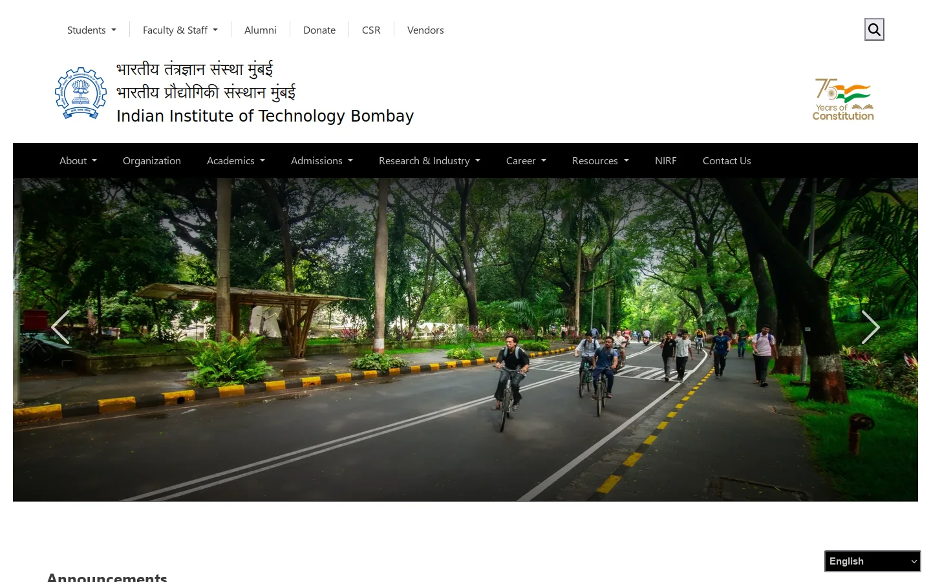
Task: Open the English language selector
Action: click(x=873, y=561)
